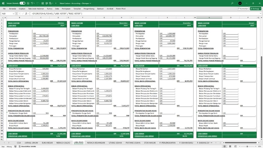The width and height of the screenshot is (263, 148).
Task: Click the Select All corner triangle
Action: click(2, 17)
